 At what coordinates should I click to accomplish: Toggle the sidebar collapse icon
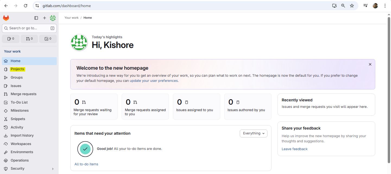(36, 18)
